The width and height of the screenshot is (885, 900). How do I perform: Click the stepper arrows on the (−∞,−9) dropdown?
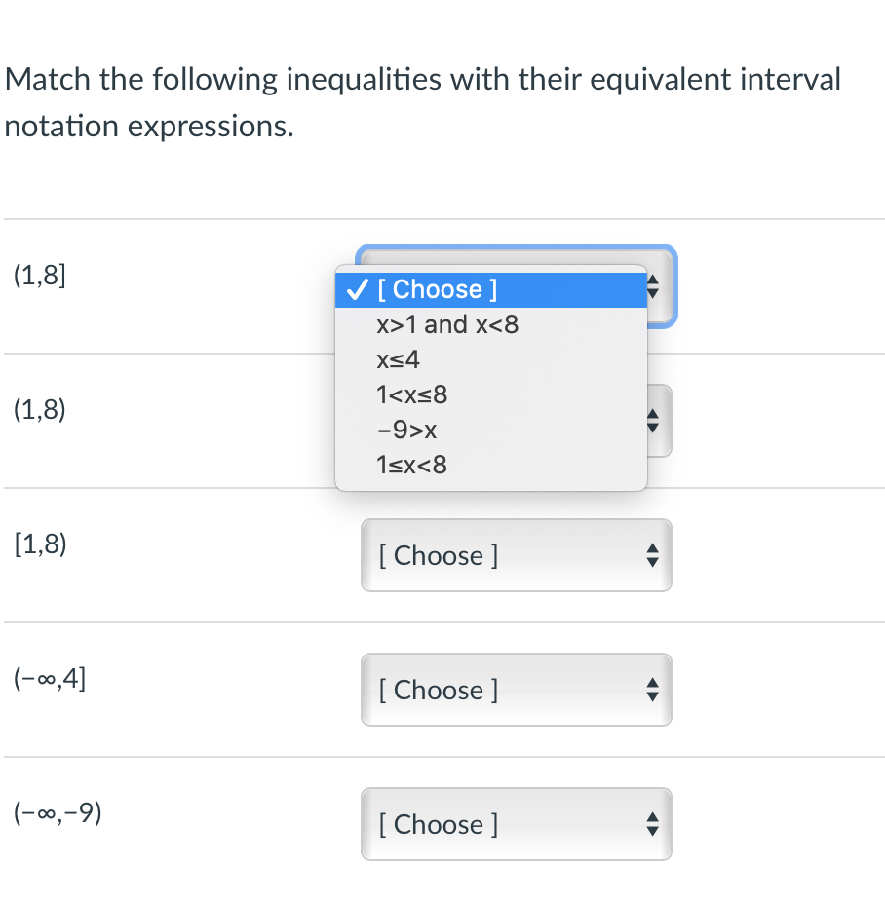(x=654, y=824)
